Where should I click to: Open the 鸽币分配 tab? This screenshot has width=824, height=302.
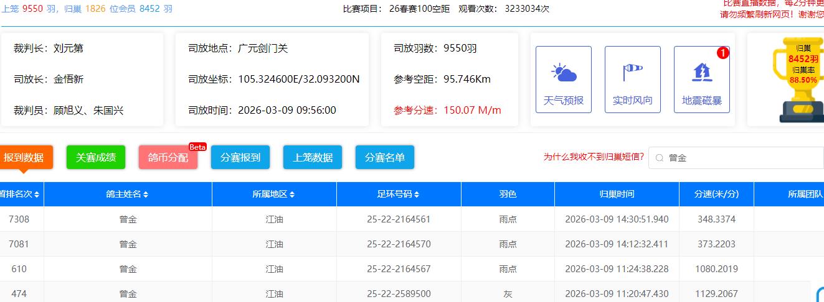[x=168, y=158]
